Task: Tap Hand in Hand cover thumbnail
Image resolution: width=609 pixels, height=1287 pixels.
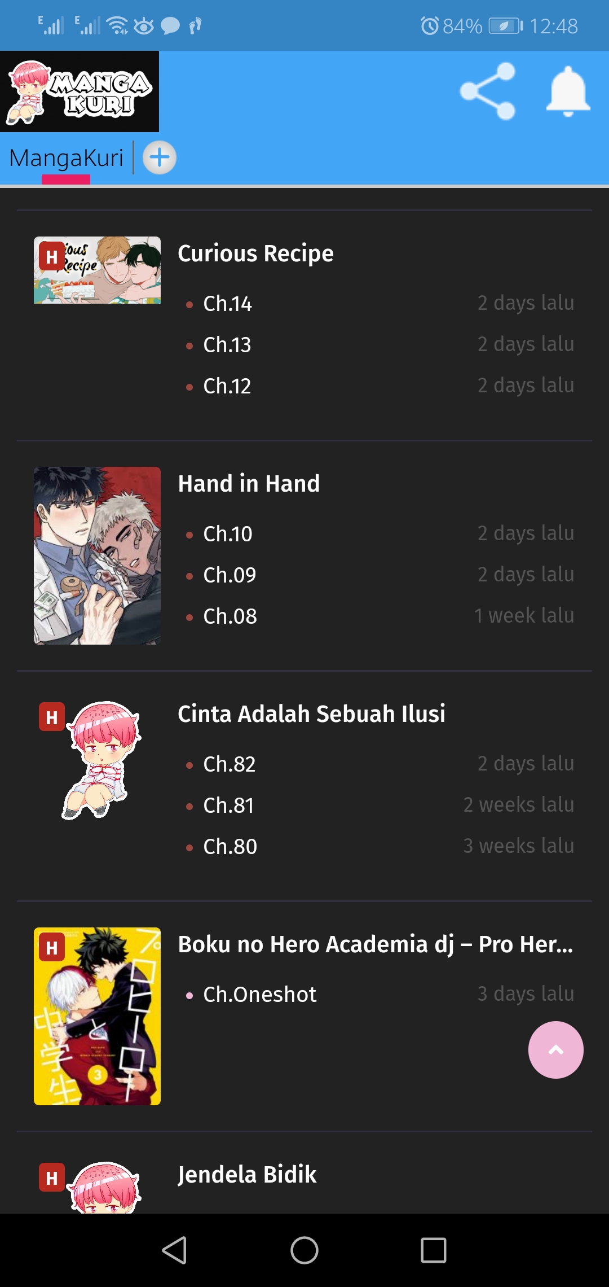Action: (x=97, y=555)
